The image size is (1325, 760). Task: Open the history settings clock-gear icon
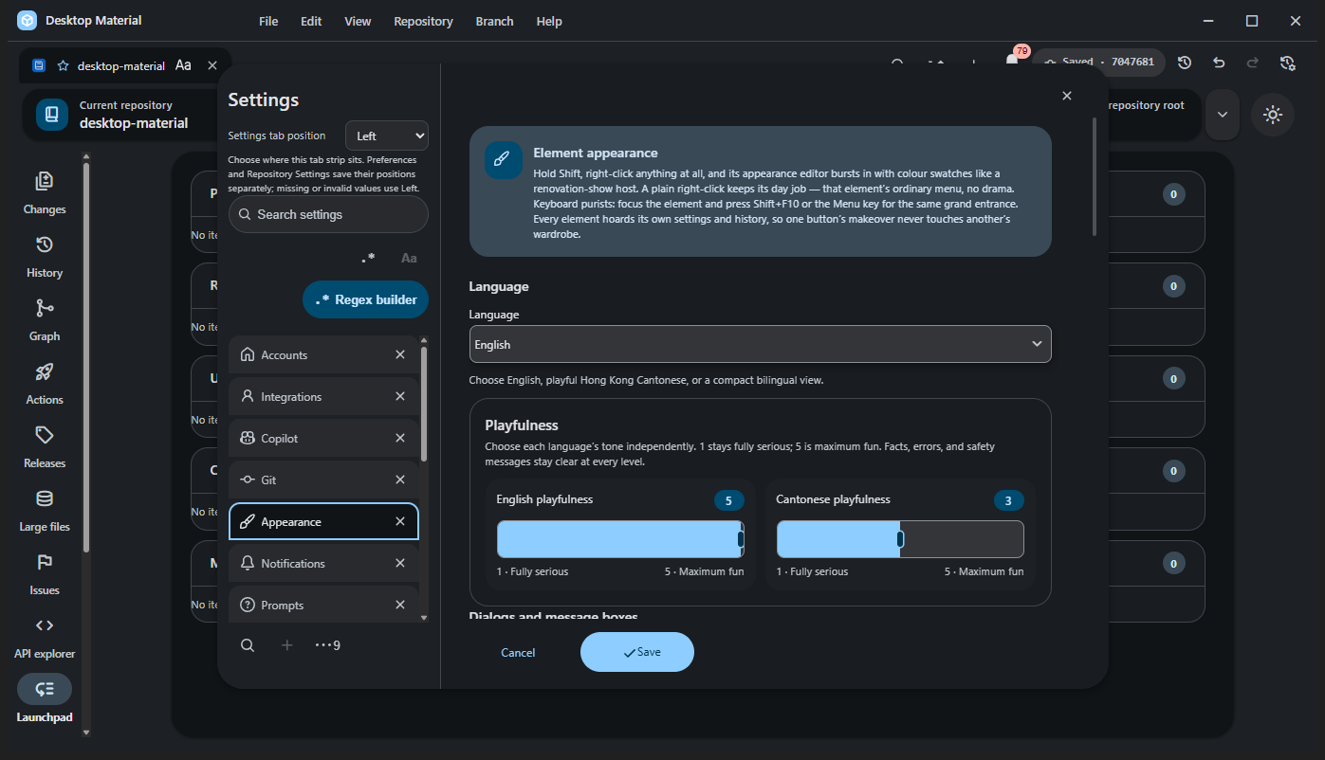pyautogui.click(x=1287, y=63)
